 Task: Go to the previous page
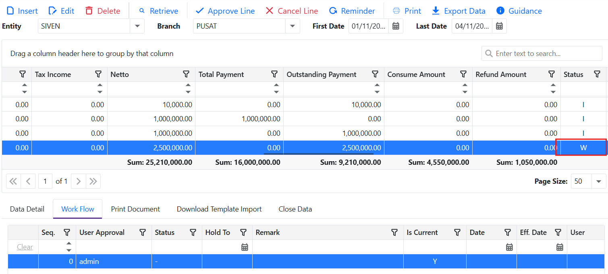[x=28, y=181]
